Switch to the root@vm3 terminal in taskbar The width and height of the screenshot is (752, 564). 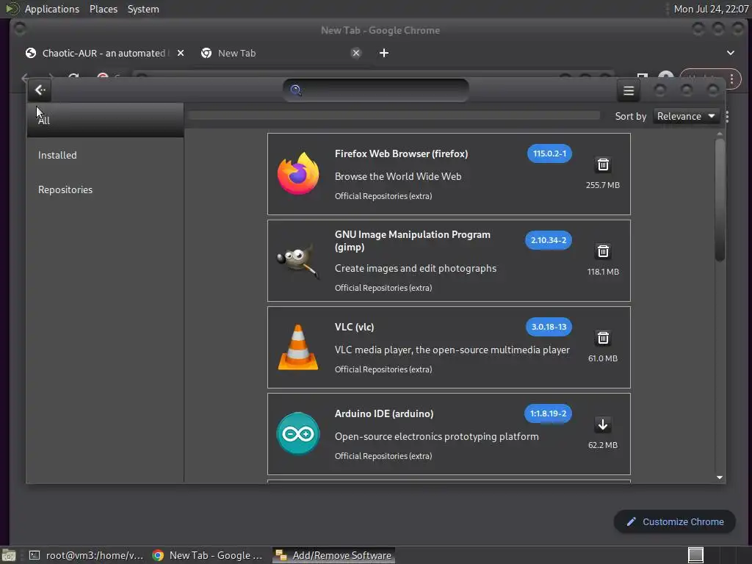(x=87, y=555)
